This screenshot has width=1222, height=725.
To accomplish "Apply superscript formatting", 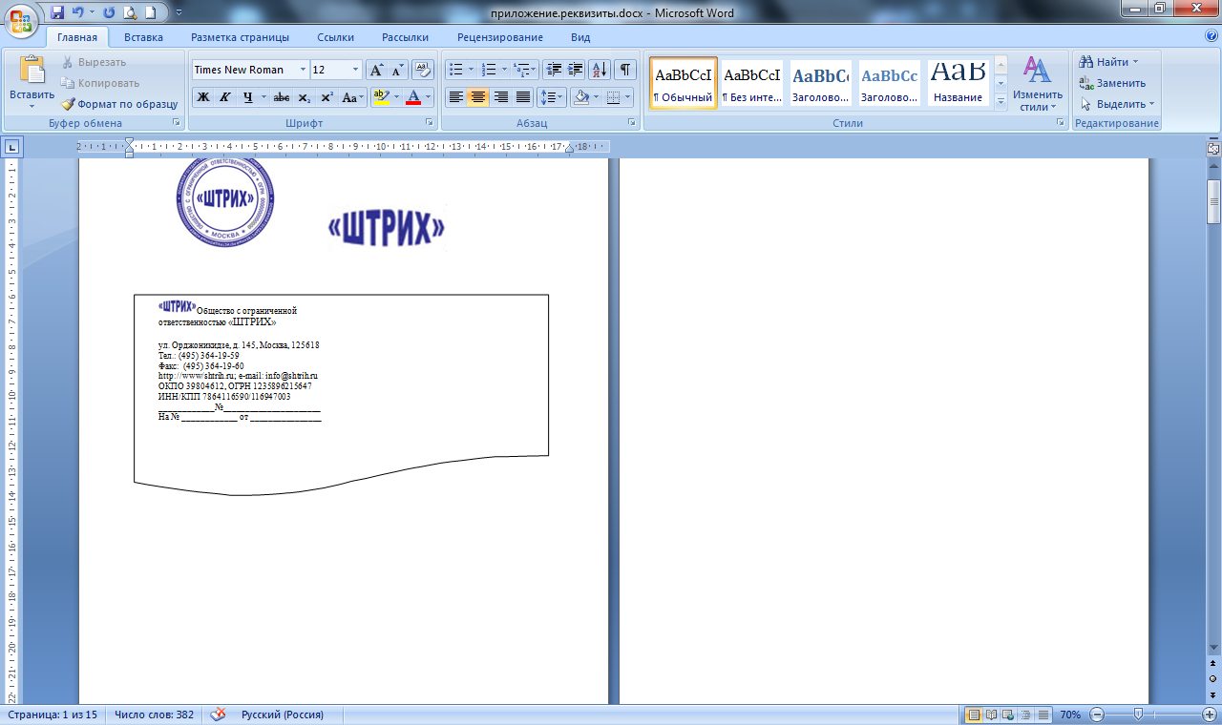I will point(327,97).
